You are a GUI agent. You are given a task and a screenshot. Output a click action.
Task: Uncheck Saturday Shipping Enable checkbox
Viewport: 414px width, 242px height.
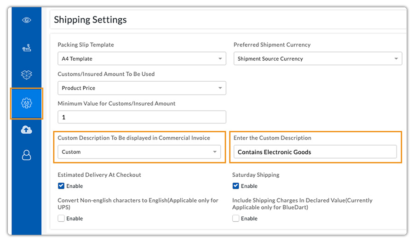pyautogui.click(x=236, y=186)
